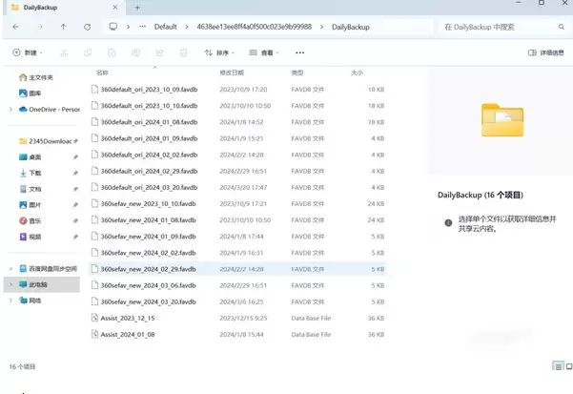Open the 音乐 (Music) folder in sidebar
This screenshot has width=573, height=394.
(x=35, y=220)
